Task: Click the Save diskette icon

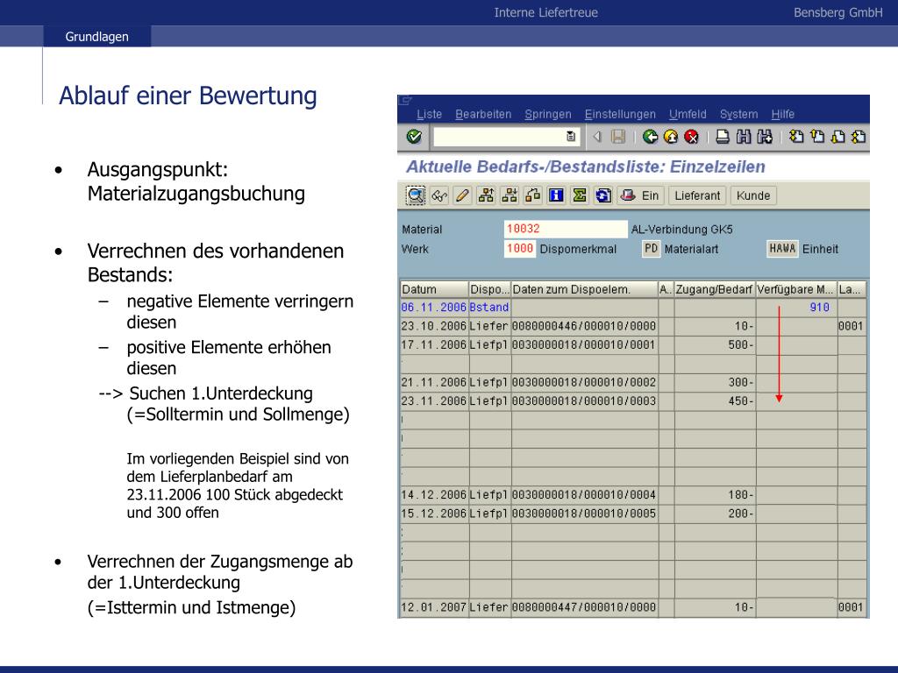Action: click(x=618, y=137)
